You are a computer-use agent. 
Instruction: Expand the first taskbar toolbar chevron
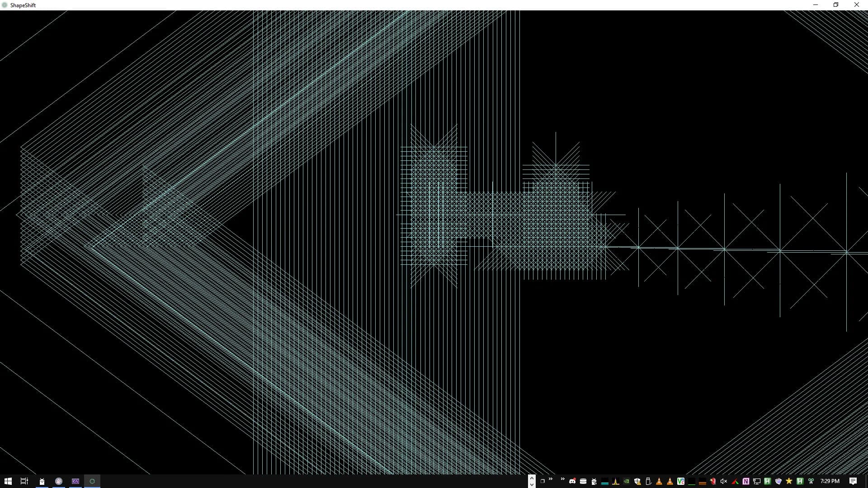[551, 479]
